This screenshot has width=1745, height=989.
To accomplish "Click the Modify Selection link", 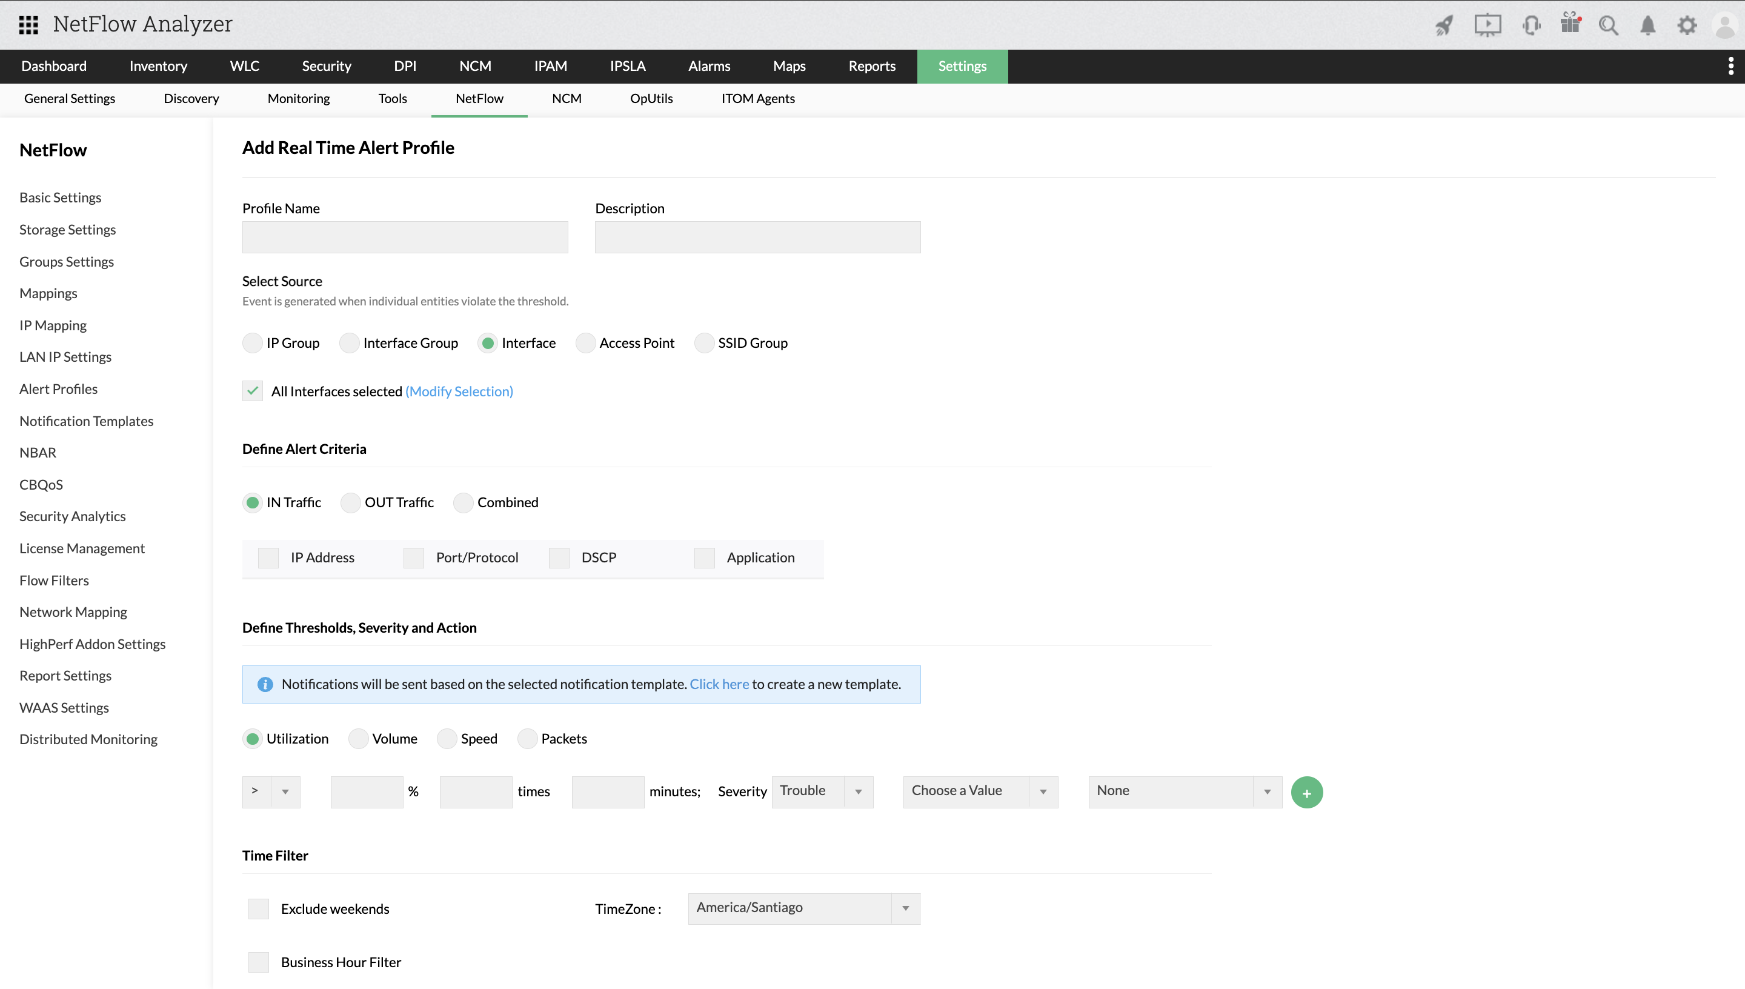I will tap(459, 391).
